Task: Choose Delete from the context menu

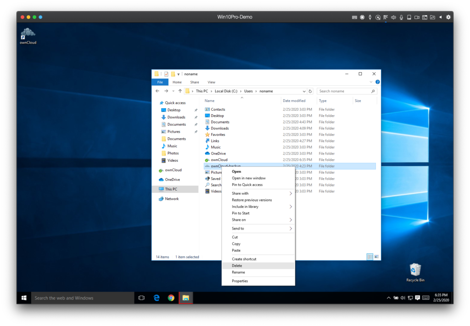Action: click(258, 266)
